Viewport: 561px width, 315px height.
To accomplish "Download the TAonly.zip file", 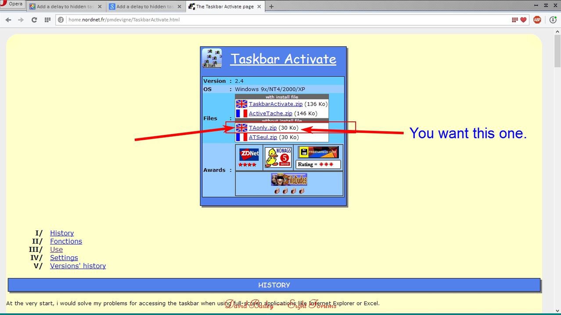I will click(263, 128).
